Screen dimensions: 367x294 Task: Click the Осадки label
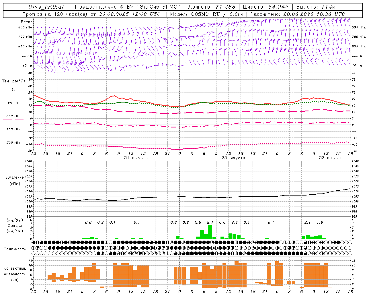tap(15, 226)
